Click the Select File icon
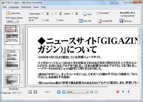Screen dimensions: 143x102 8,13
